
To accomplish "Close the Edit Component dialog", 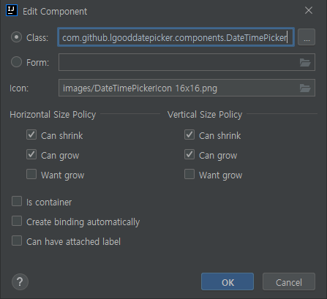I will pyautogui.click(x=309, y=10).
